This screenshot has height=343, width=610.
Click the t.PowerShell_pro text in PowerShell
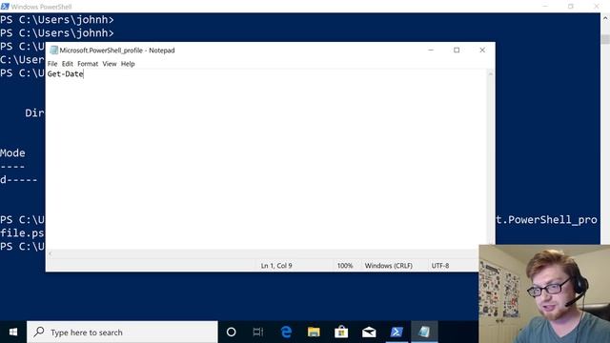pyautogui.click(x=546, y=220)
